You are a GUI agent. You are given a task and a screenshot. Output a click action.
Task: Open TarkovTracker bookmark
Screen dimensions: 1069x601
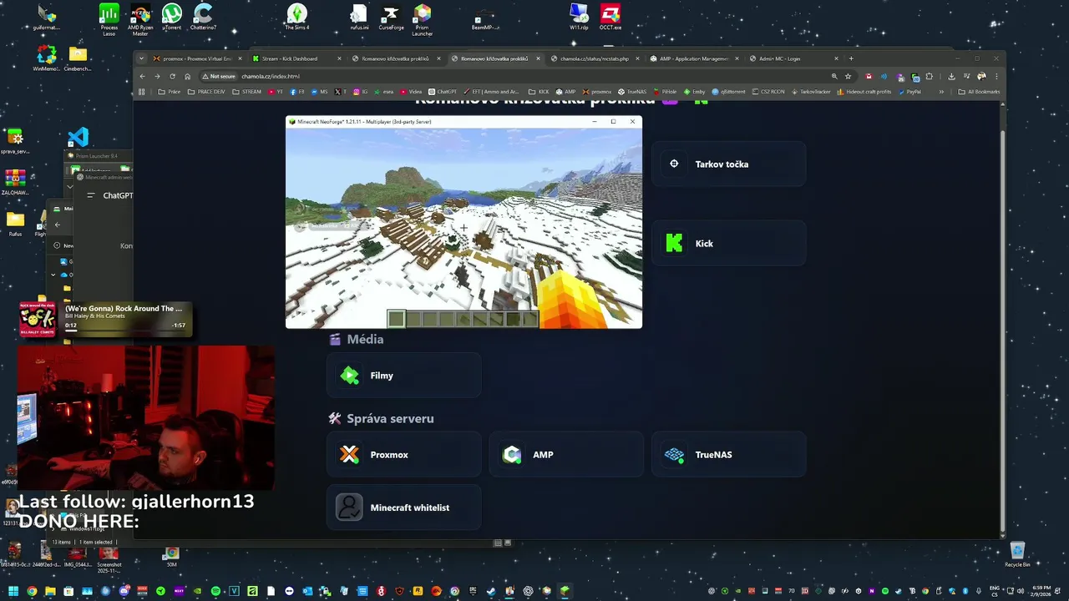tap(810, 92)
